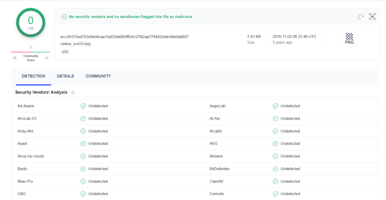Click the Undetected check icon for ClamAV
The height and width of the screenshot is (200, 386).
pyautogui.click(x=275, y=181)
